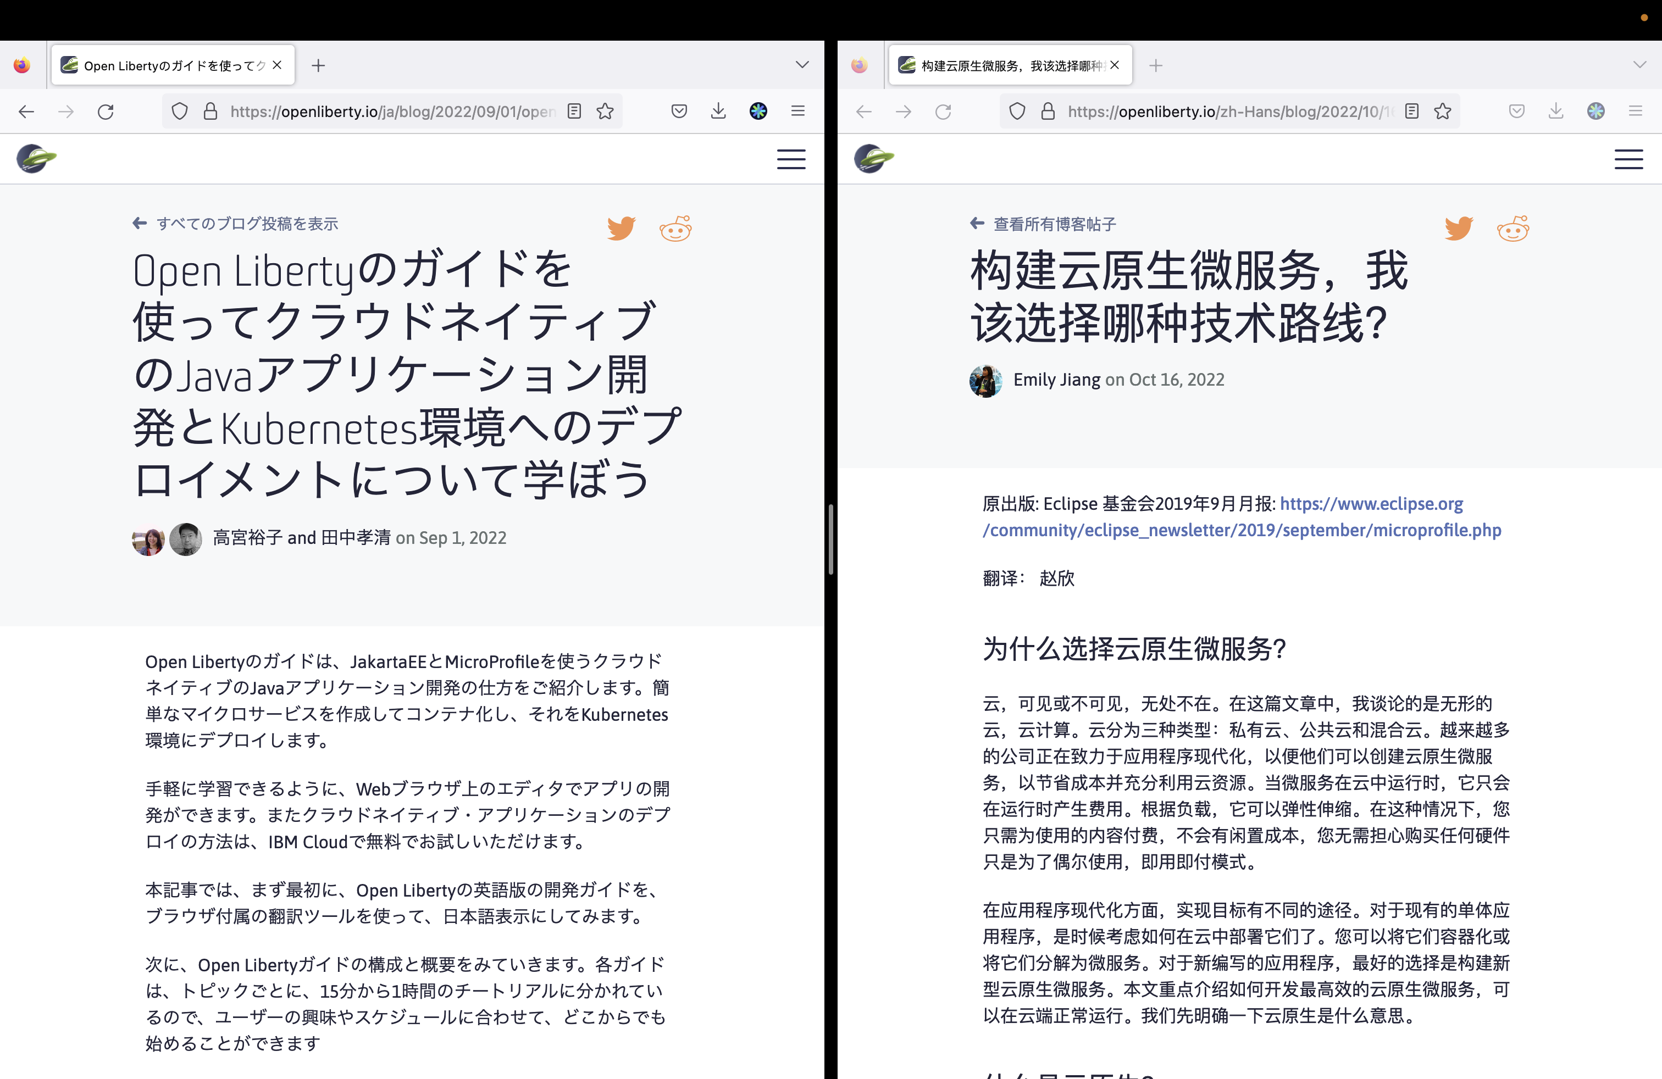Click the extension icon in right toolbar
The image size is (1662, 1079).
click(1595, 112)
